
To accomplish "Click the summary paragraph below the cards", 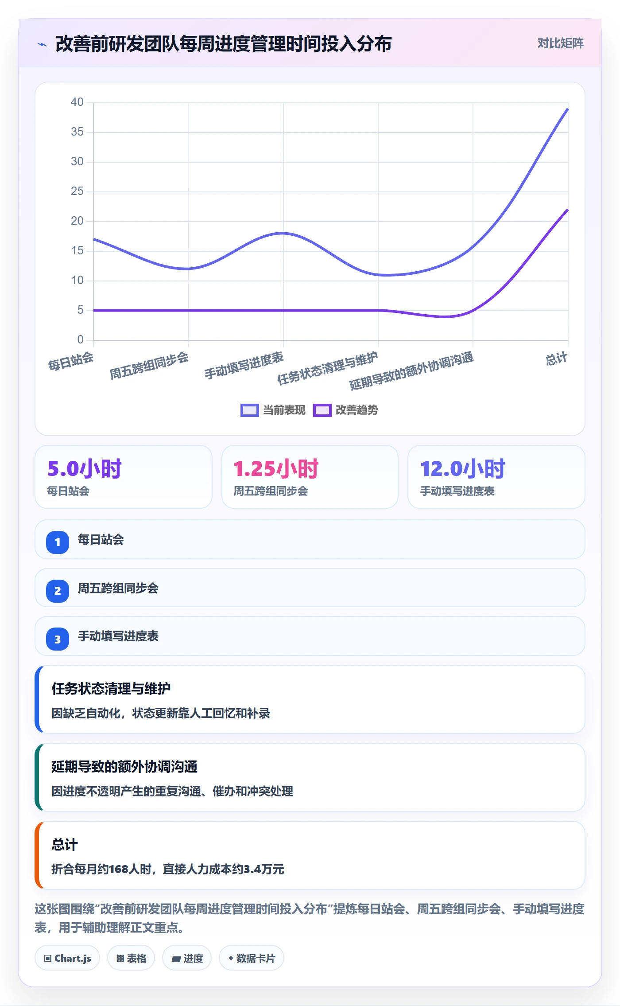I will pyautogui.click(x=310, y=918).
